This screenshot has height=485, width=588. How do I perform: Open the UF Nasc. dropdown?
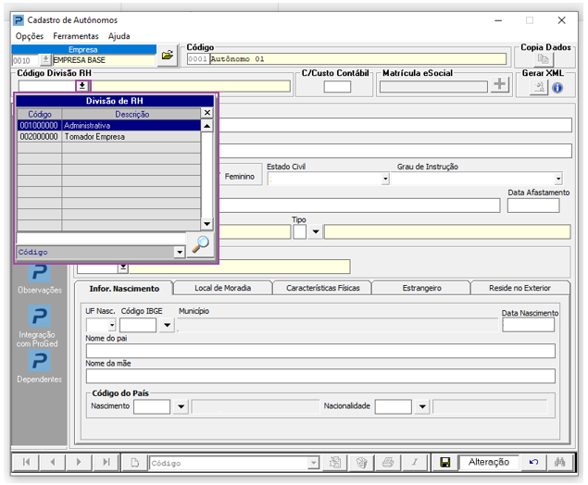tap(113, 325)
